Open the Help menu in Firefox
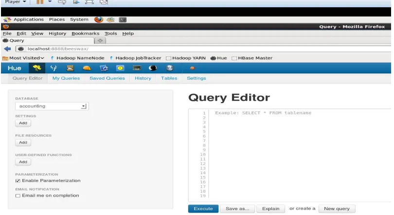 (128, 34)
